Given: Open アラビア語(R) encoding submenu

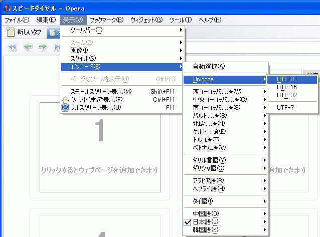Looking at the screenshot, I should [225, 181].
